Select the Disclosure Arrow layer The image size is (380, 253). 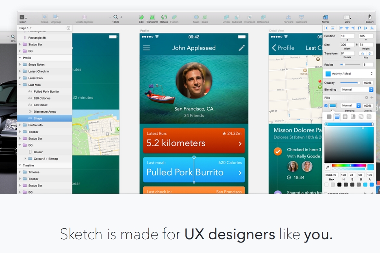(45, 112)
